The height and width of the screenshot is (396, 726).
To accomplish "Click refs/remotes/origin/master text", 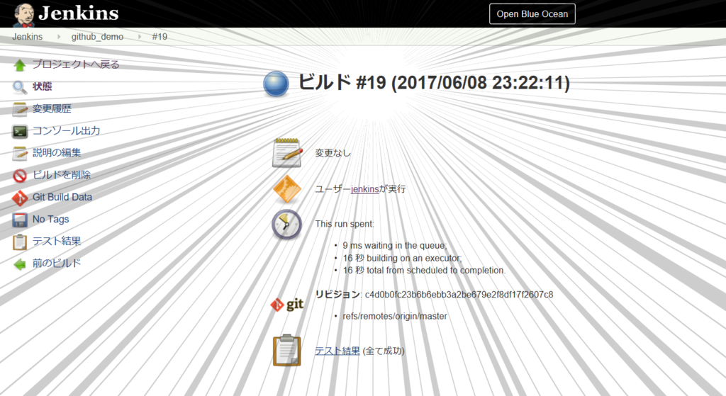I will click(395, 317).
